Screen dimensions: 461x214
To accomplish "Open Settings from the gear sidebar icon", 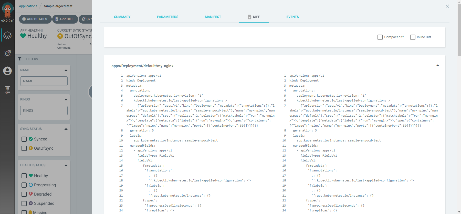I will pos(7,53).
